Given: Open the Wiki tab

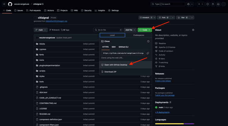Looking at the screenshot, I should pos(74,10).
